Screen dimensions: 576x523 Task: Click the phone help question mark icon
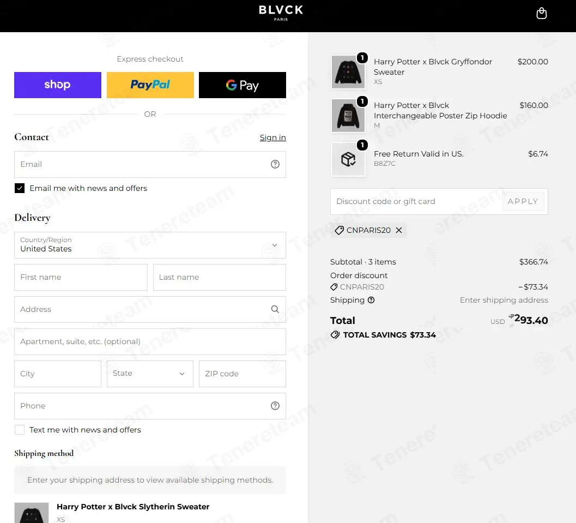pyautogui.click(x=275, y=406)
